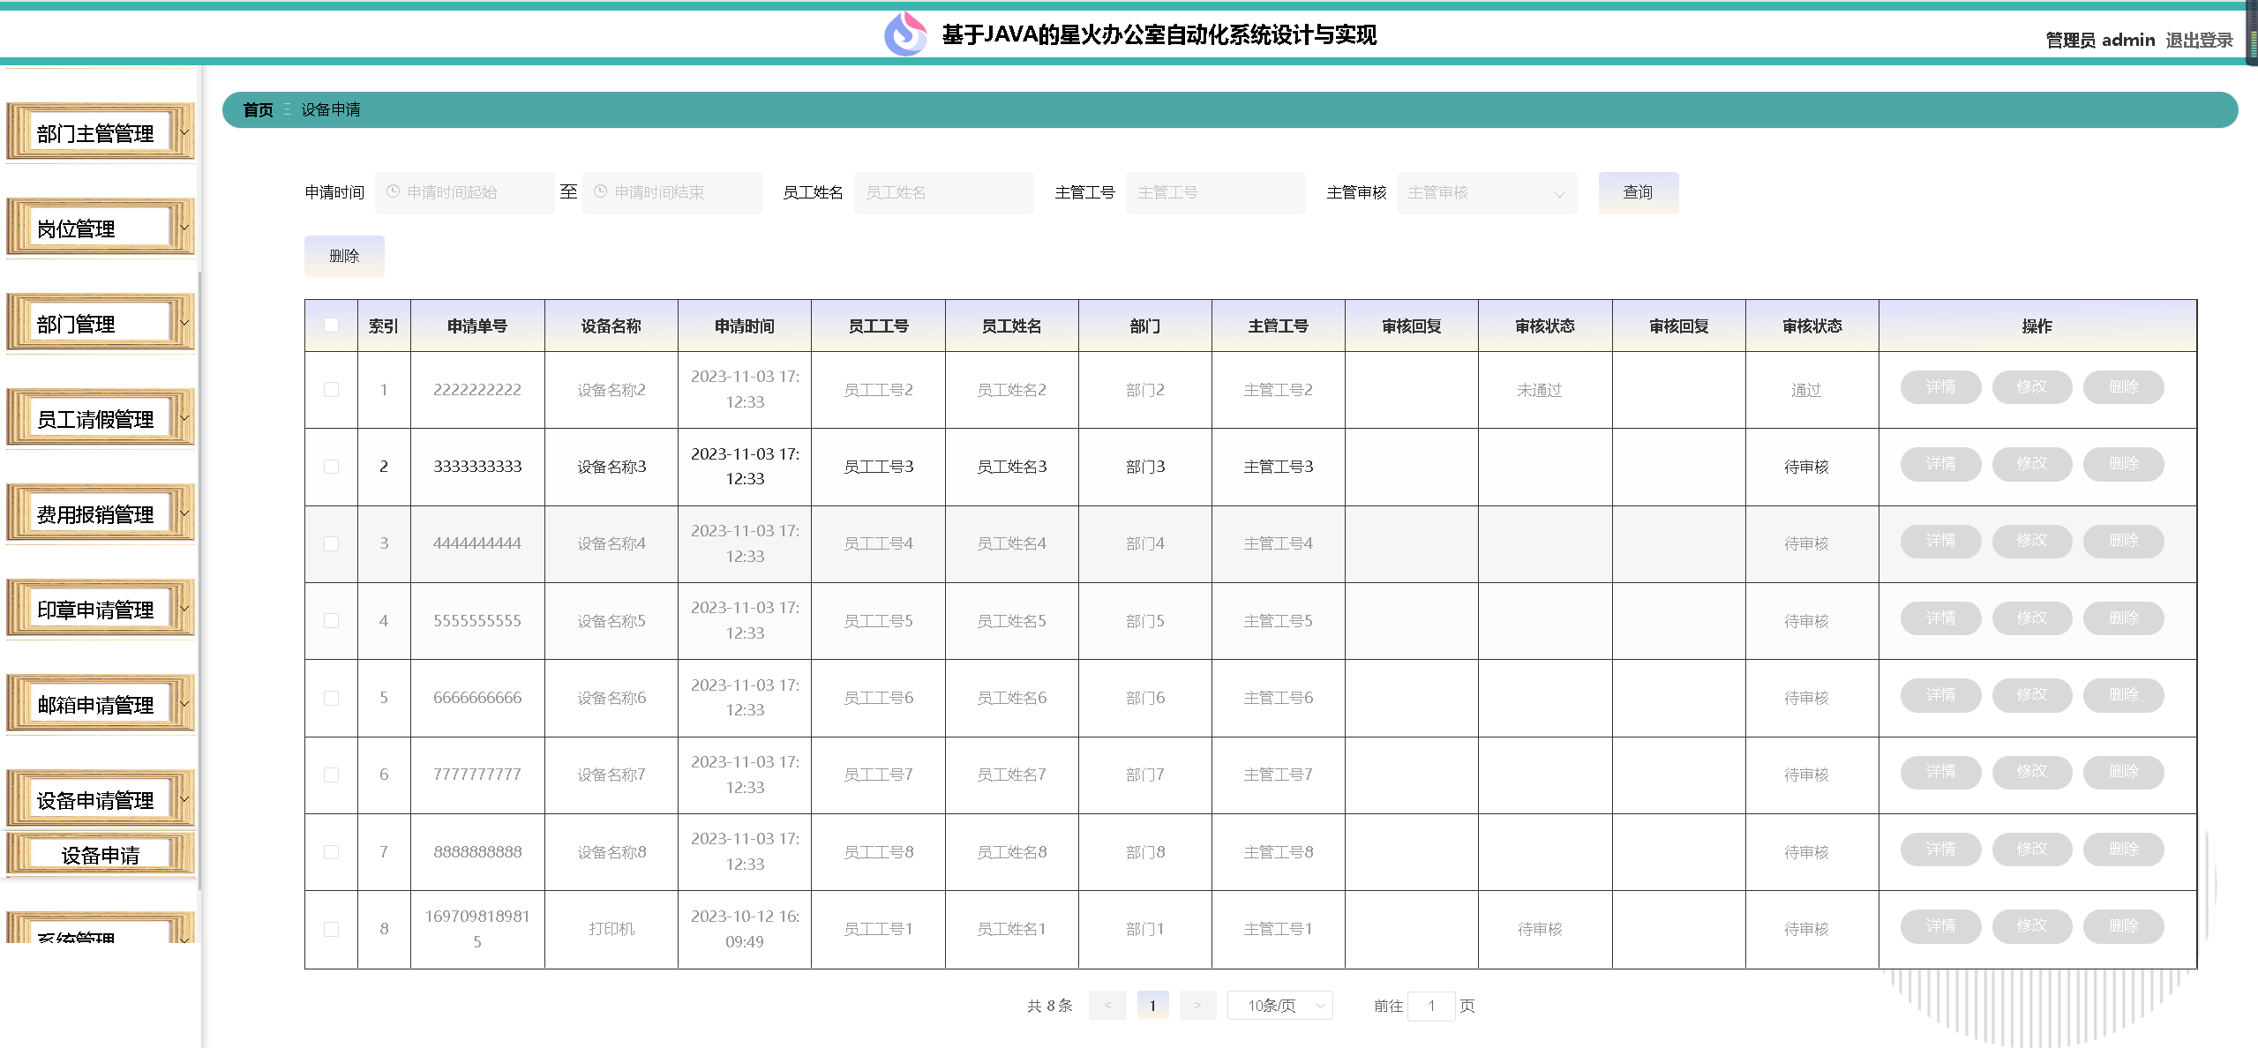The width and height of the screenshot is (2258, 1048).
Task: Click the 管理员 admin user label
Action: point(2100,40)
